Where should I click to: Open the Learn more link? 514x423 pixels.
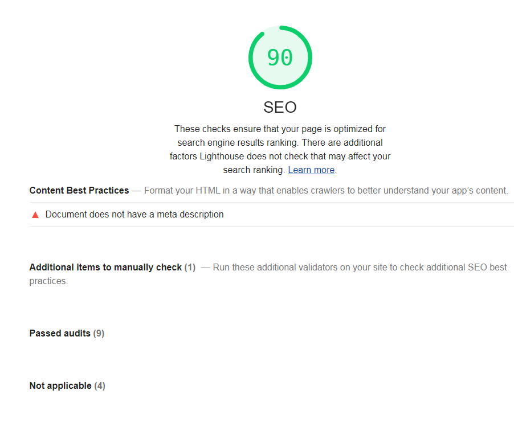311,170
